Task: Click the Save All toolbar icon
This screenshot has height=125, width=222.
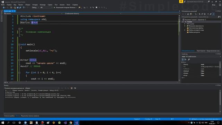Action: coord(20,8)
